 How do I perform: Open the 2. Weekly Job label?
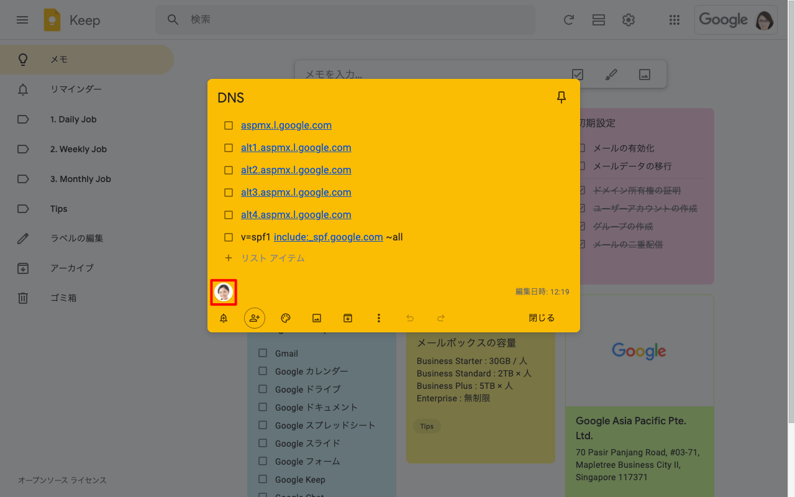87,149
